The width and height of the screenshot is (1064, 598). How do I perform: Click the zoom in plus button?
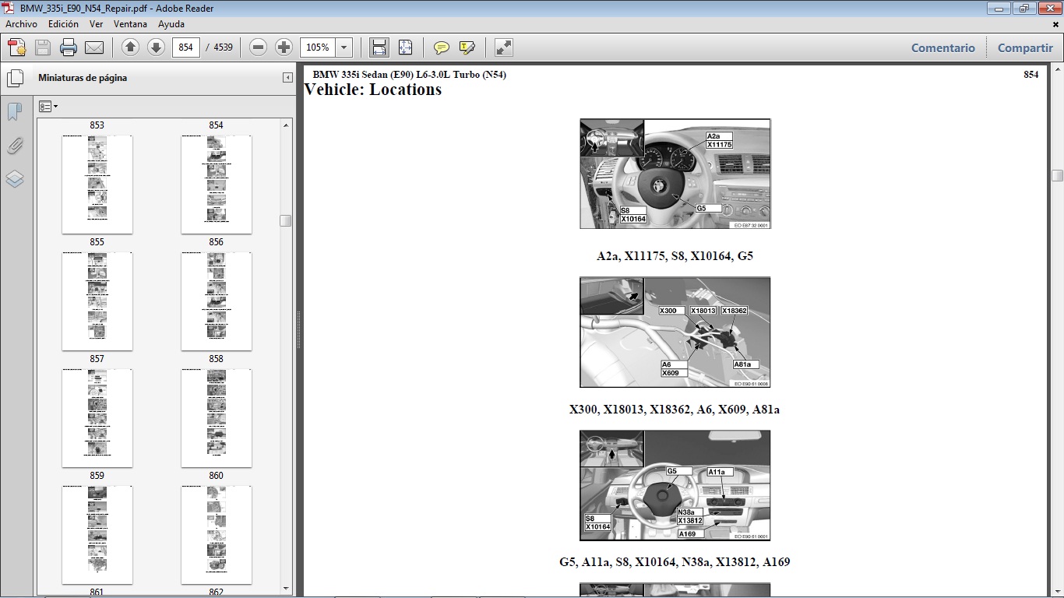pyautogui.click(x=284, y=47)
